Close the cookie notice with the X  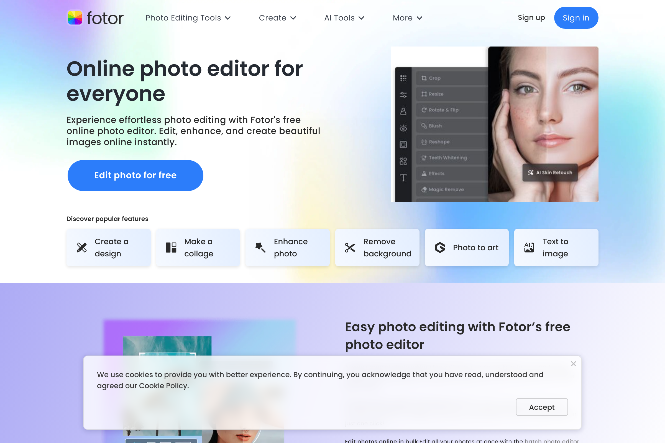click(x=573, y=364)
